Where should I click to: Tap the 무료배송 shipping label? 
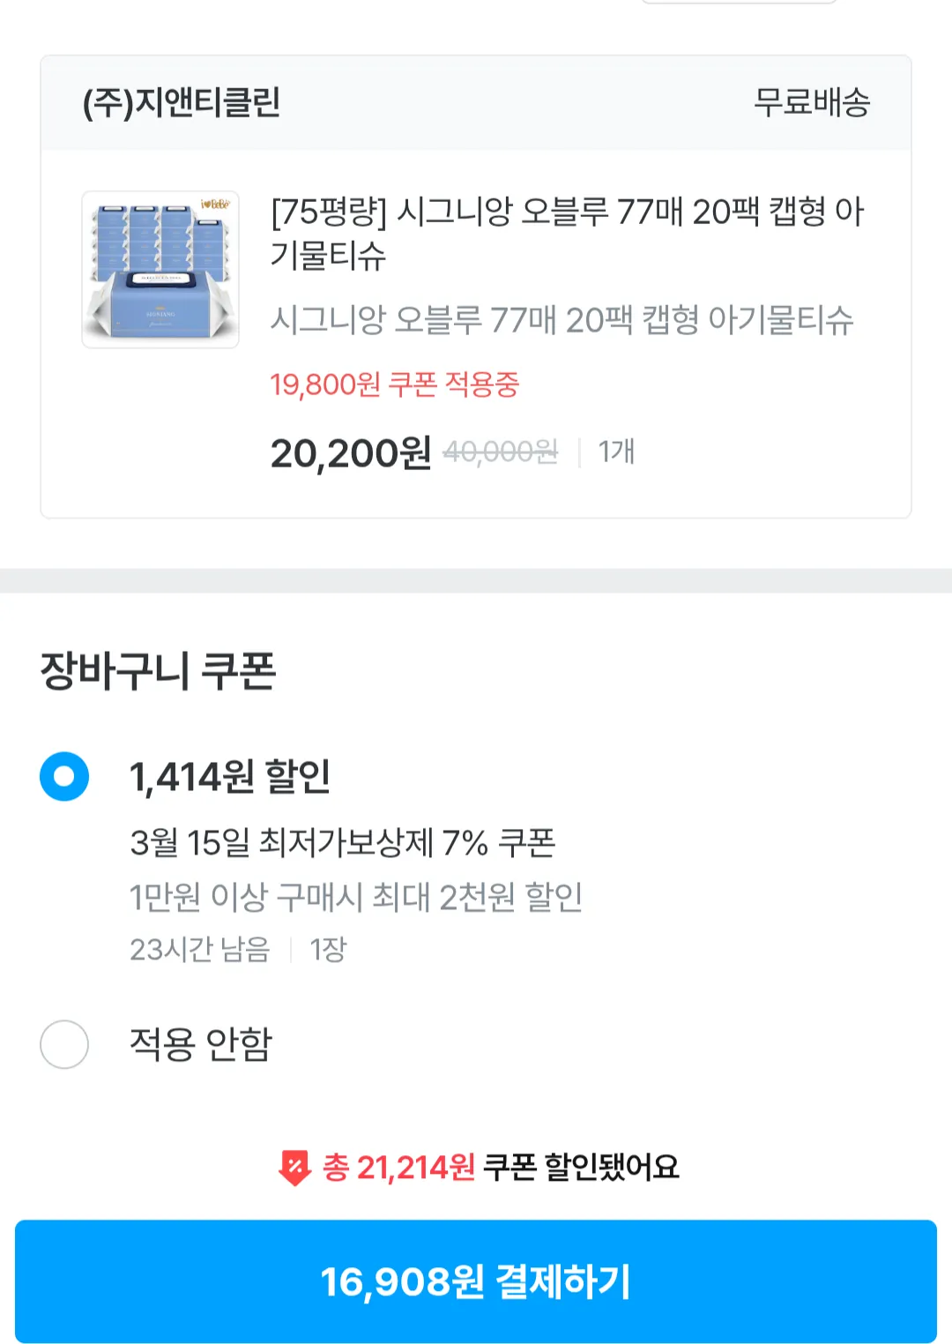[x=812, y=103]
